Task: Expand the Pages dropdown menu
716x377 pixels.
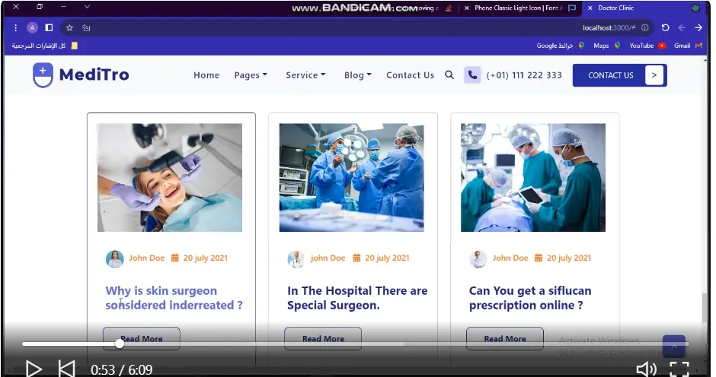Action: (x=251, y=75)
